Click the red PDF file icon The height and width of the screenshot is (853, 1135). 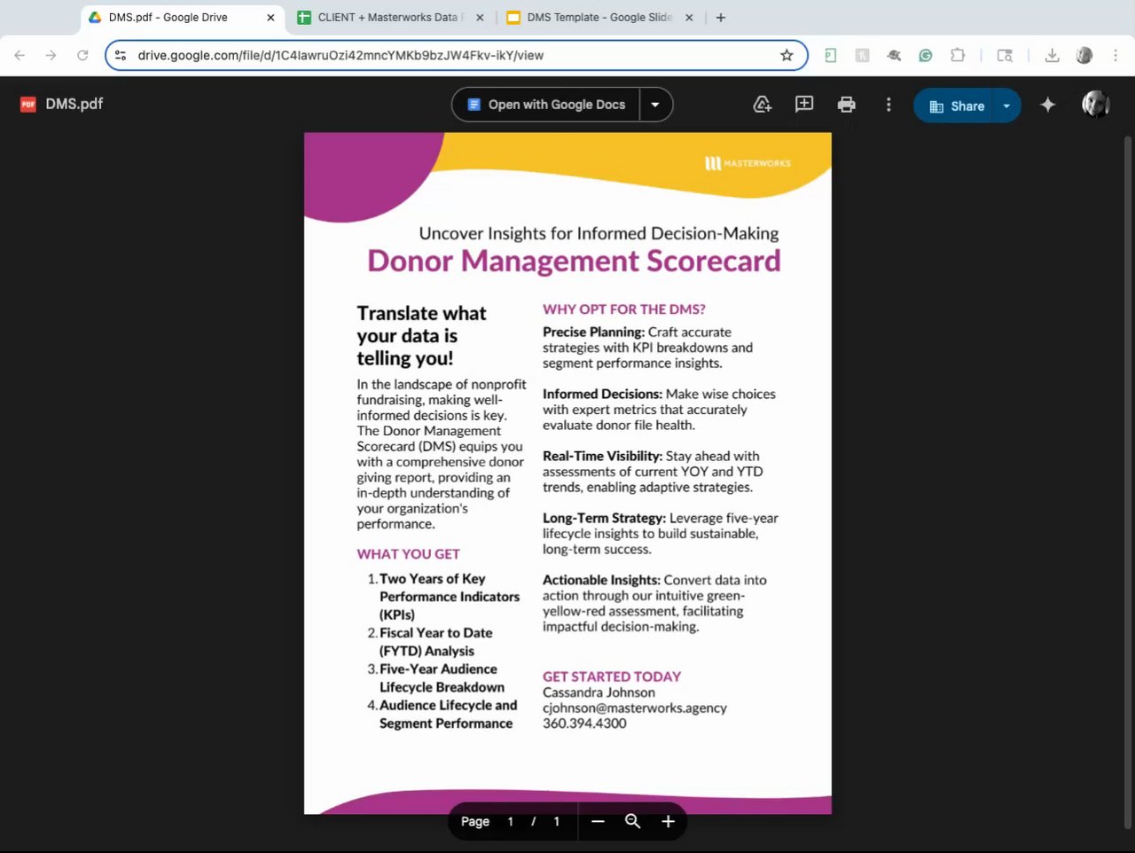tap(28, 105)
